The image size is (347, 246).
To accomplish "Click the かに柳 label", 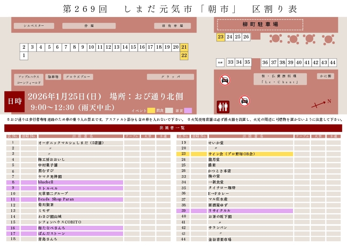I will pyautogui.click(x=325, y=76).
